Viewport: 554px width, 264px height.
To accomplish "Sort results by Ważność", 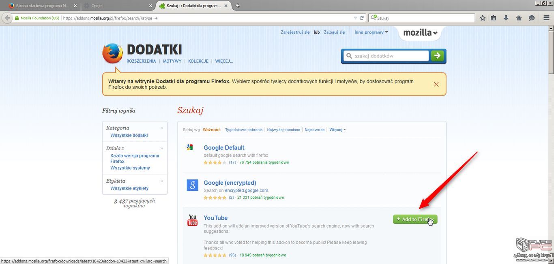I will 212,130.
